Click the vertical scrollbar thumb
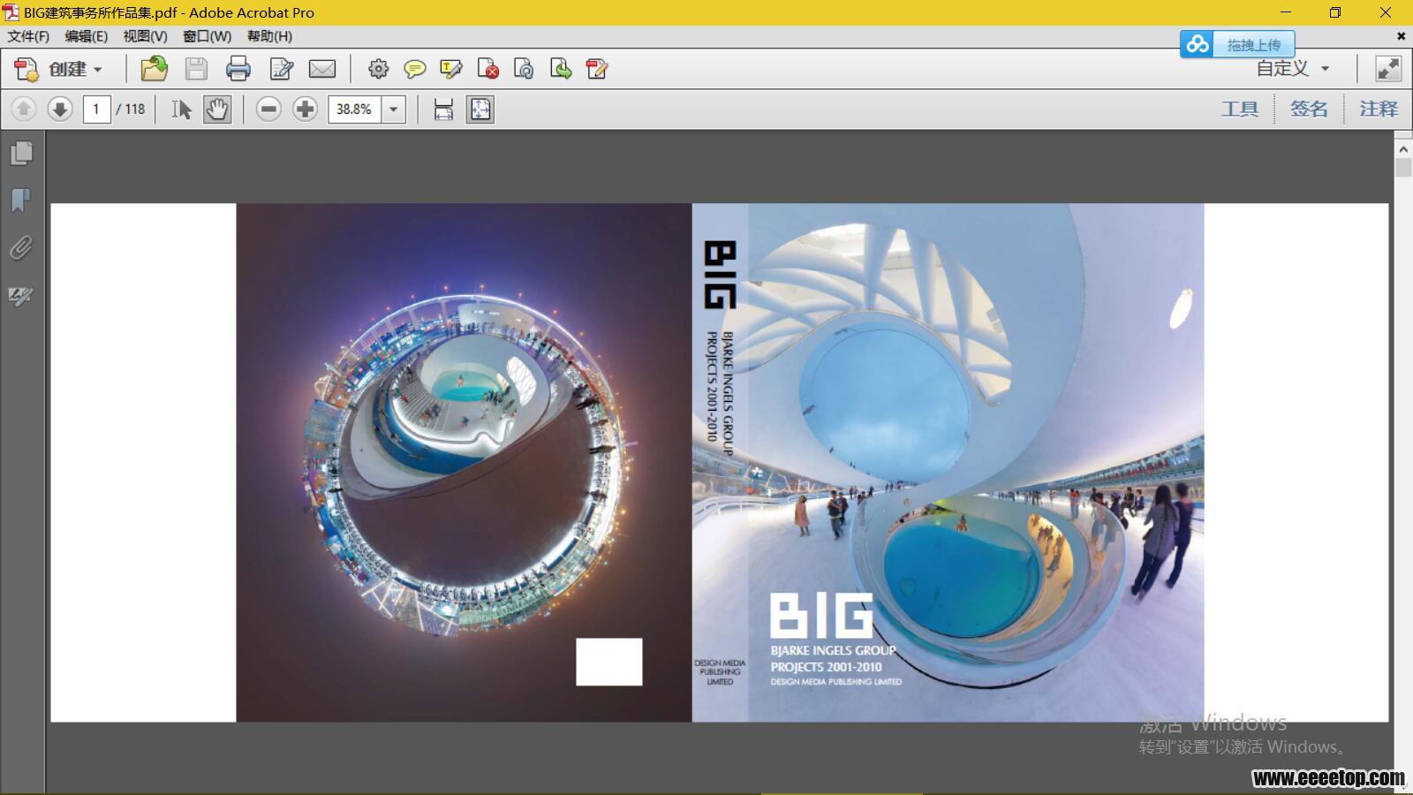 [x=1403, y=168]
